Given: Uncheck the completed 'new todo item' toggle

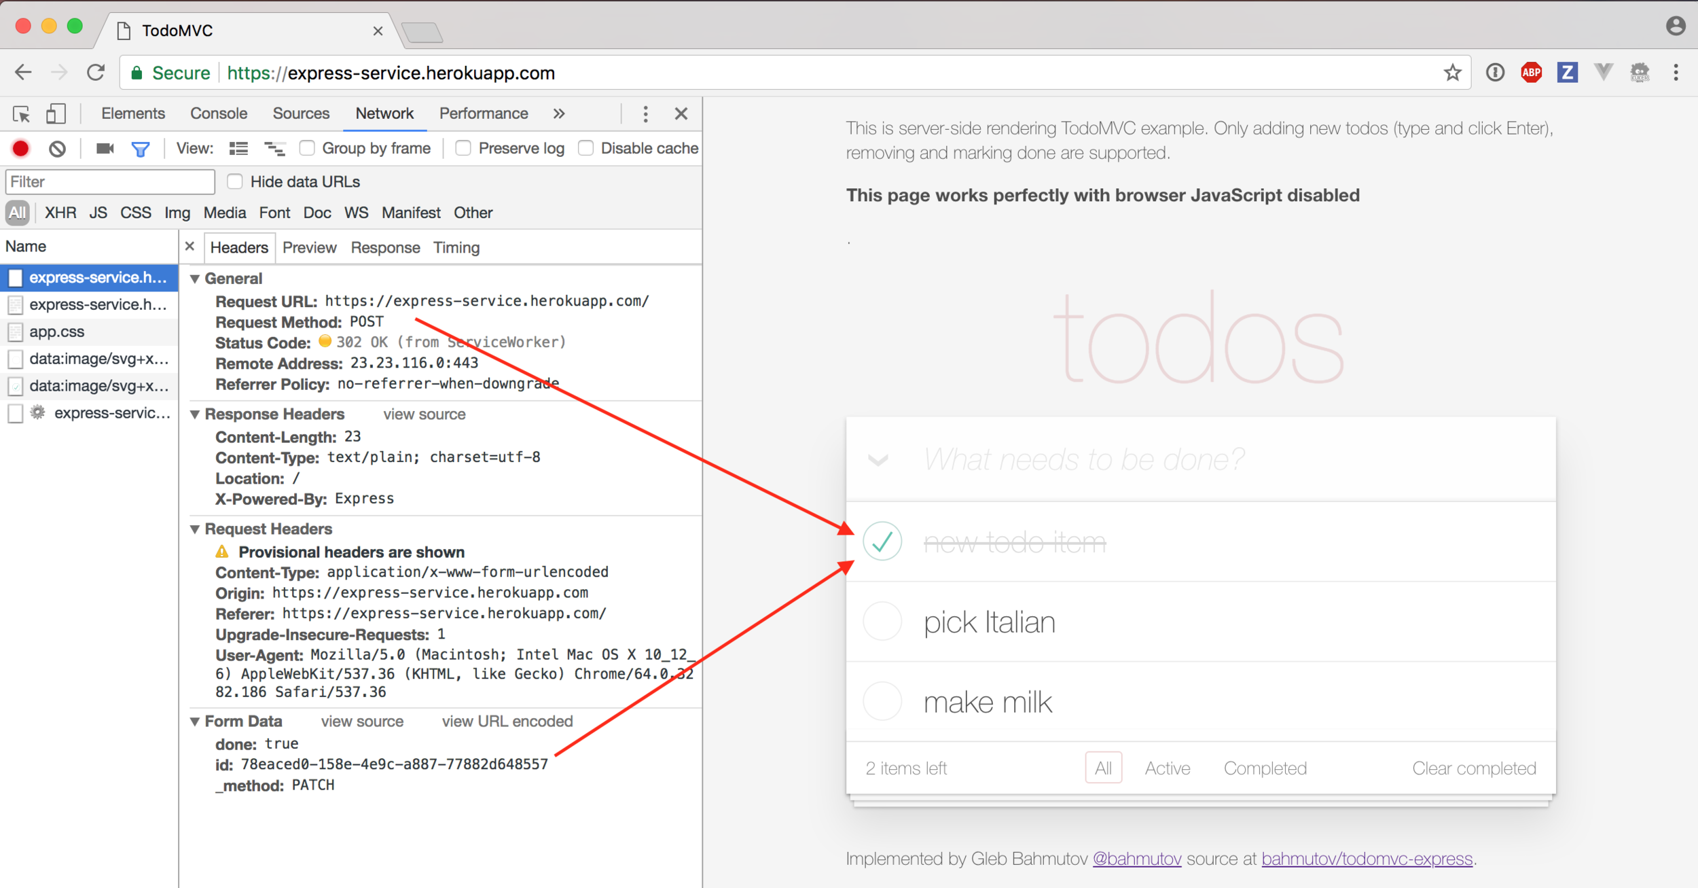Looking at the screenshot, I should click(x=882, y=541).
